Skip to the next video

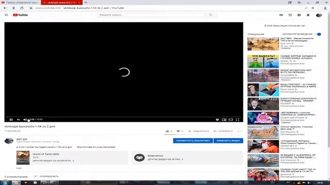(19, 120)
